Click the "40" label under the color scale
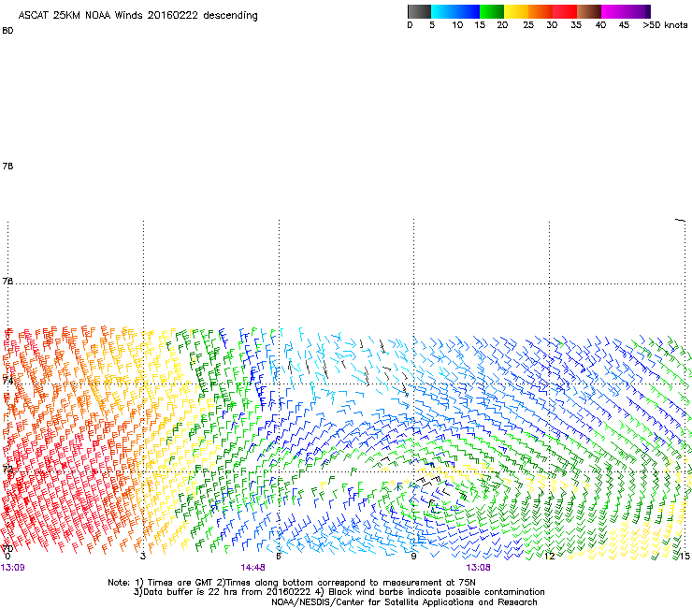The width and height of the screenshot is (692, 608). (x=600, y=25)
